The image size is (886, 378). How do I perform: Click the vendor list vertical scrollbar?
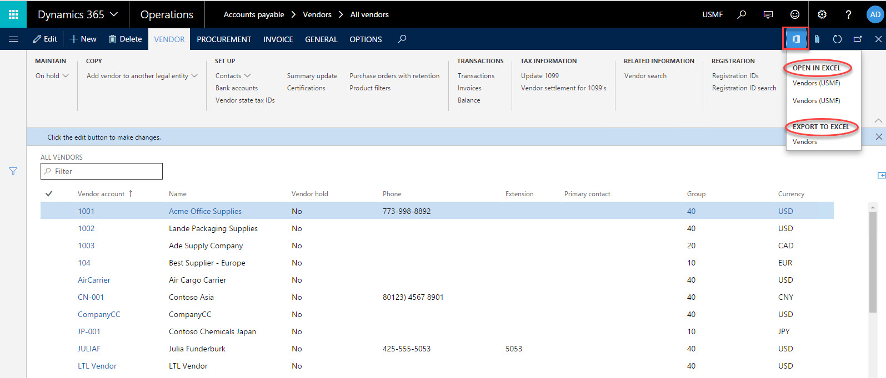coord(872,260)
